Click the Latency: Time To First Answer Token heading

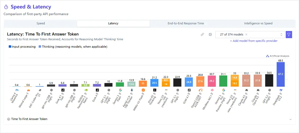43,34
